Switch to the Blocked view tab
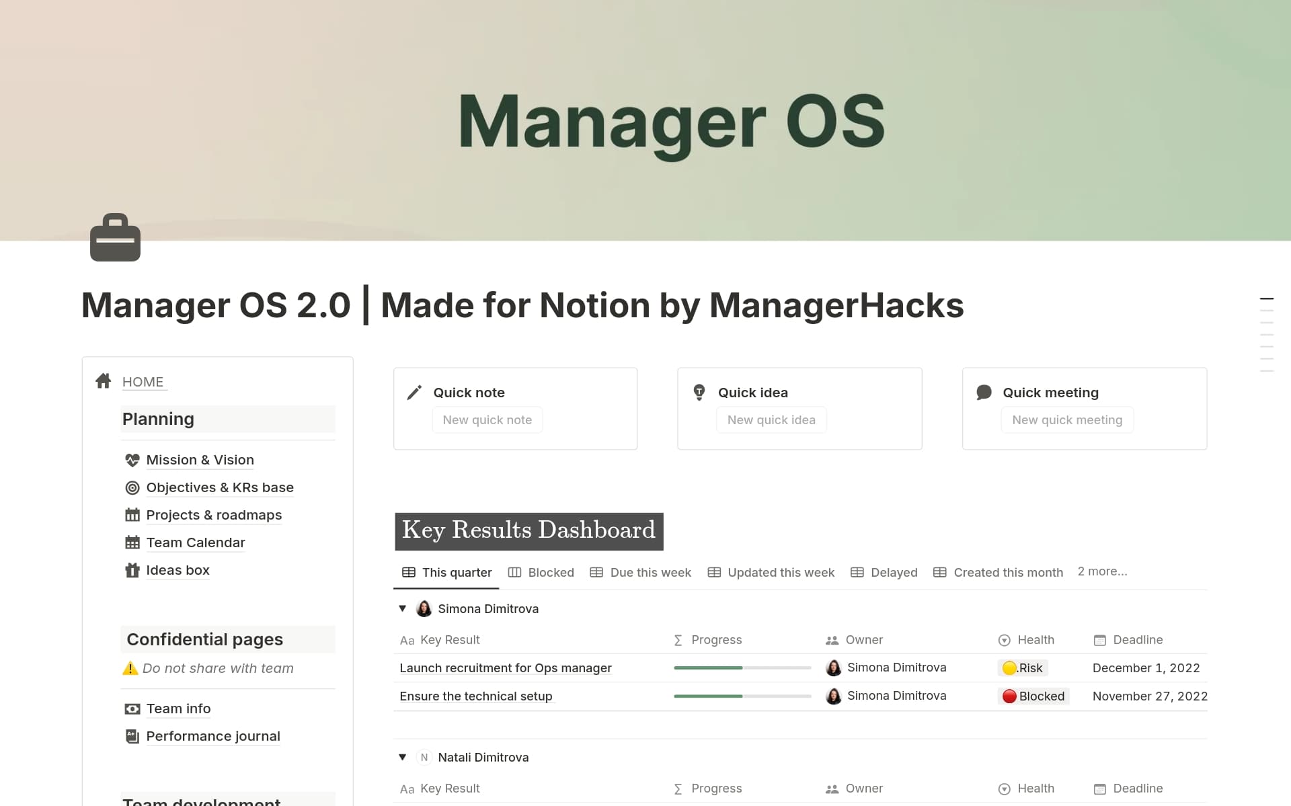 [551, 572]
